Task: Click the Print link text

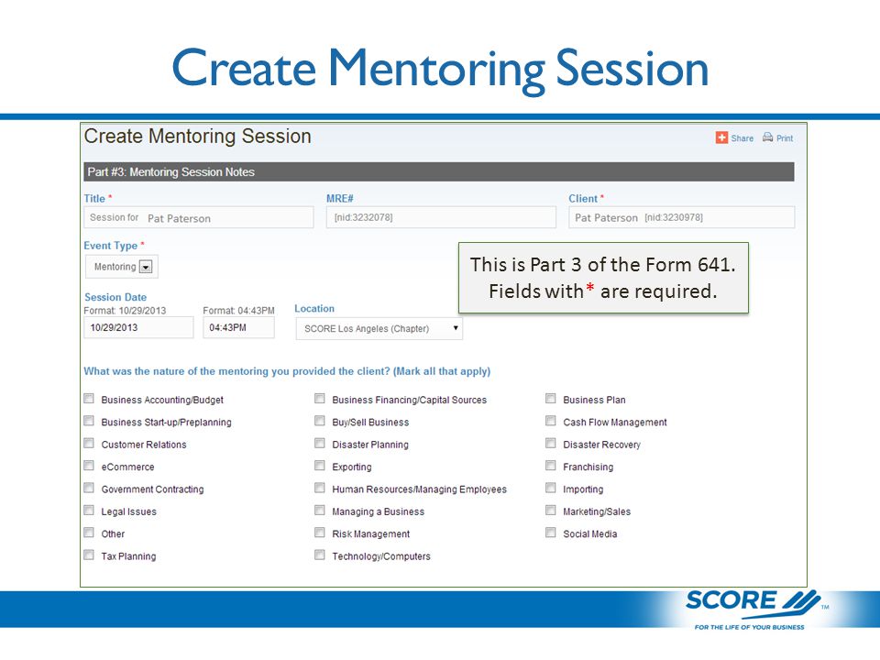Action: point(785,138)
